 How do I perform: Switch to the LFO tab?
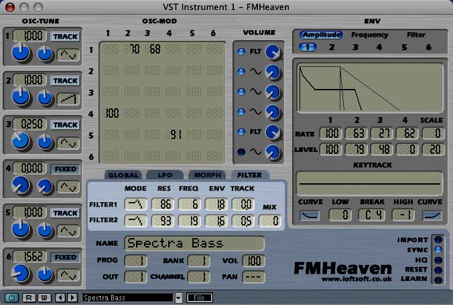tap(165, 175)
